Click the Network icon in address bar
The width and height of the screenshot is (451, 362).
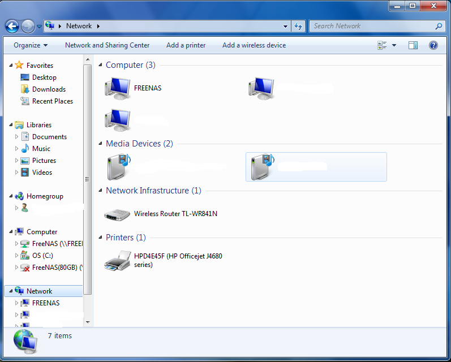(x=50, y=25)
